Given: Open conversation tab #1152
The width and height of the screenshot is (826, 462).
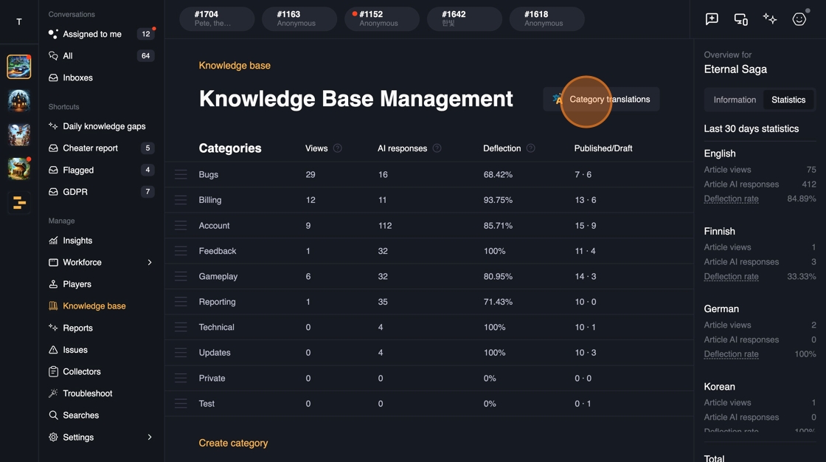Looking at the screenshot, I should coord(378,18).
